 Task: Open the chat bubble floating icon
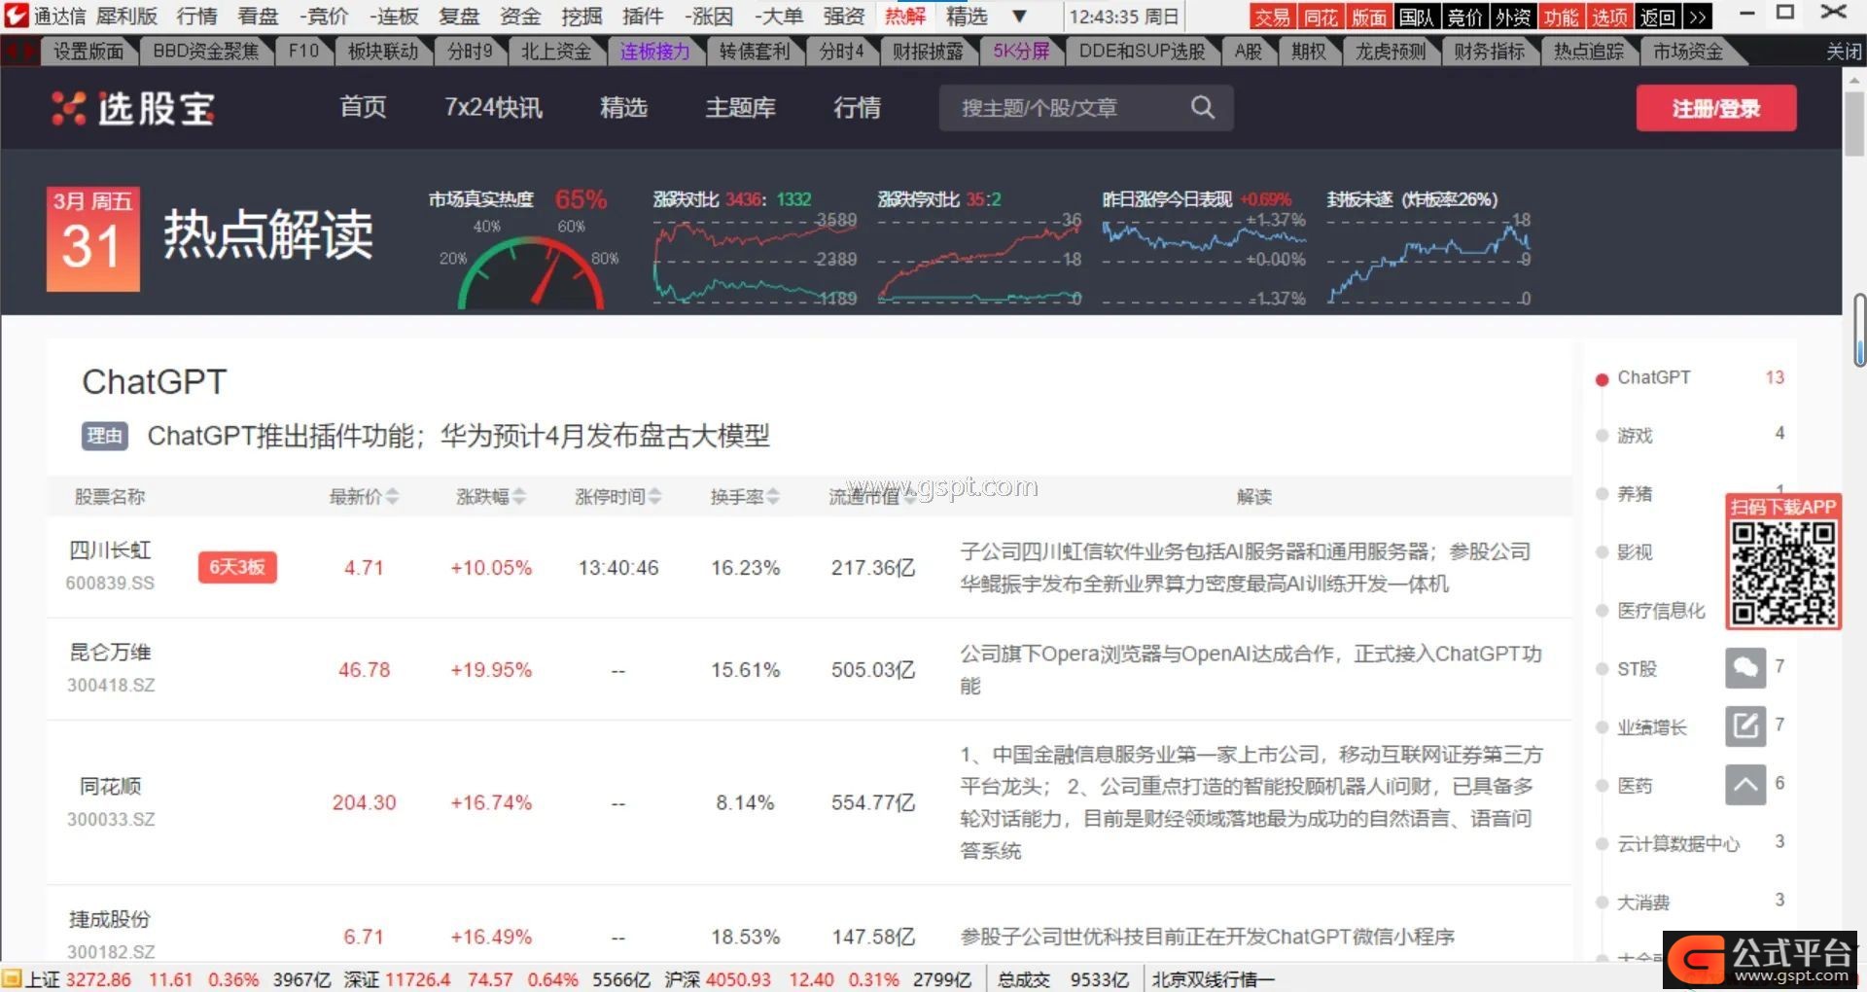1745,668
